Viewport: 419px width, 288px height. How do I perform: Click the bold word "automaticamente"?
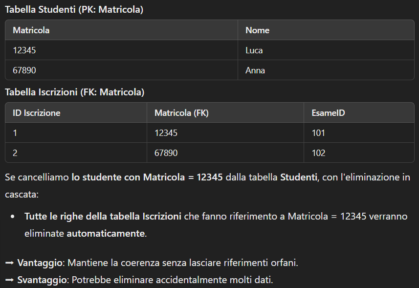(x=106, y=233)
